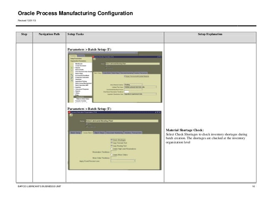Click the red Oracle icon in the upper dialog title bar
The height and width of the screenshot is (206, 266).
pos(93,57)
